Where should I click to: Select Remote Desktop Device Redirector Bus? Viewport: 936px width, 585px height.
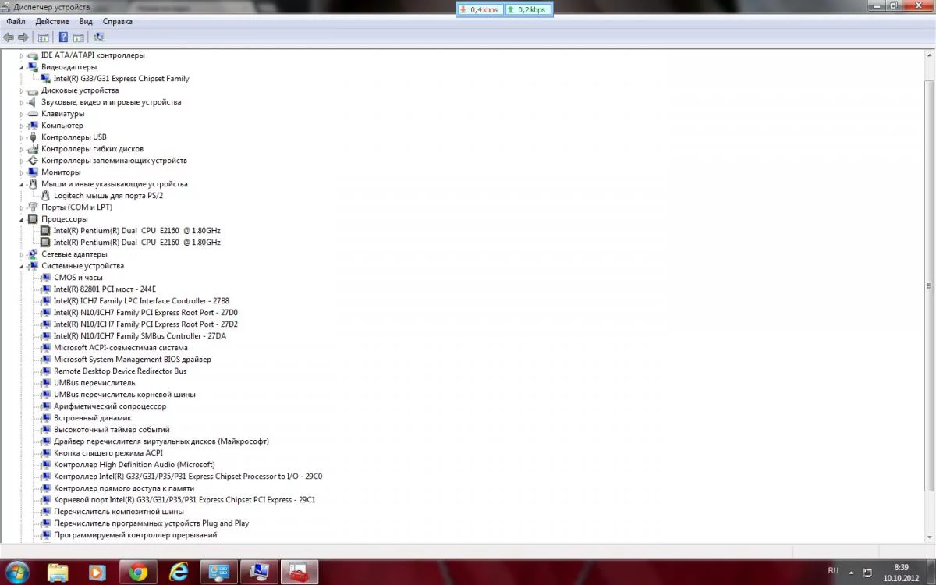click(120, 371)
